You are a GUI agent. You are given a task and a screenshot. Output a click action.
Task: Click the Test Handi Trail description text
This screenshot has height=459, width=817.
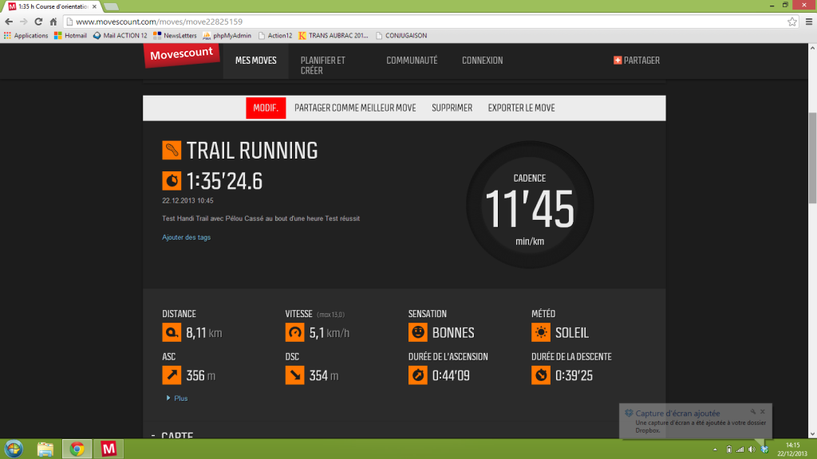coord(261,218)
